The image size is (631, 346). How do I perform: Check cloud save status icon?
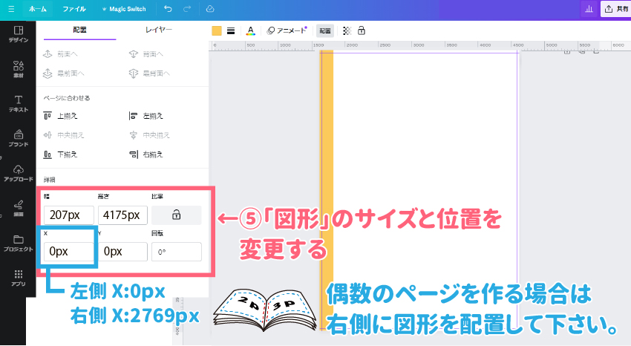click(210, 9)
